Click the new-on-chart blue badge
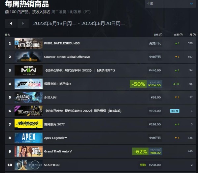Screen dimensions: 198x173 [x=175, y=111]
